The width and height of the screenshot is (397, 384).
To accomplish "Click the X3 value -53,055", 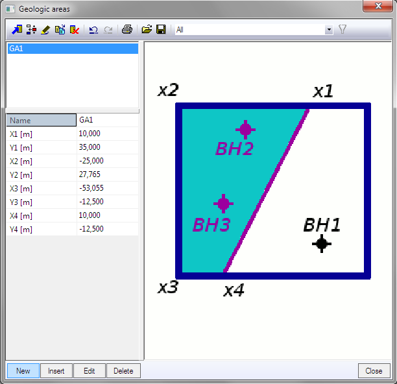I will [107, 188].
